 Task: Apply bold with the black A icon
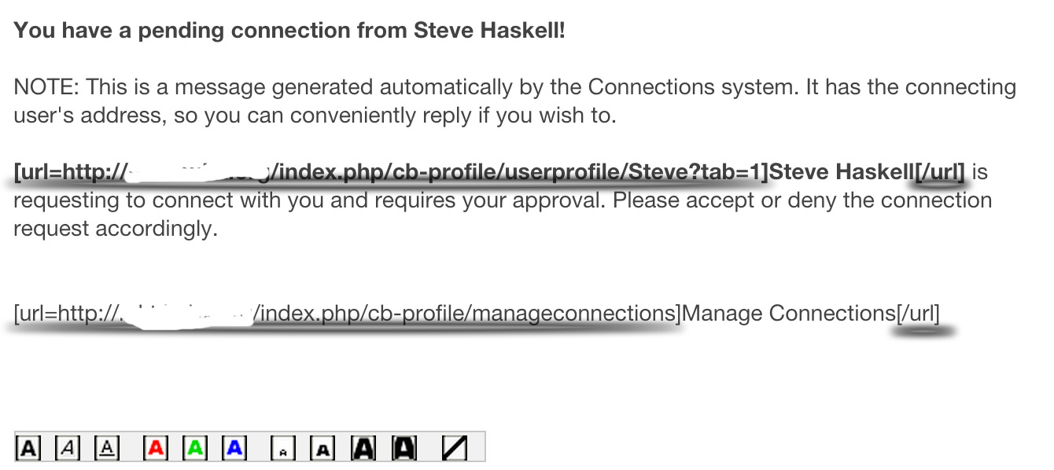coord(28,448)
